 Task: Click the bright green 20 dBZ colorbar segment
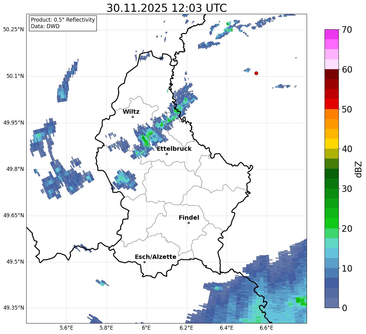point(331,223)
